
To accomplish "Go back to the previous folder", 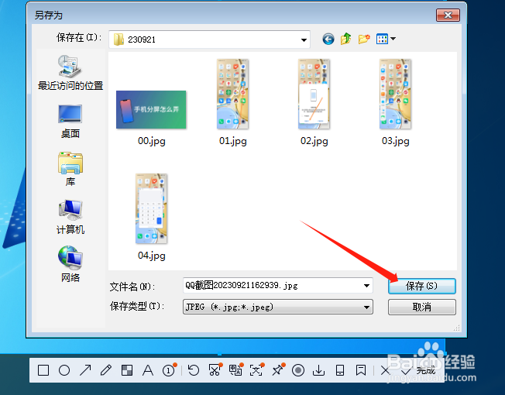I will click(x=328, y=39).
